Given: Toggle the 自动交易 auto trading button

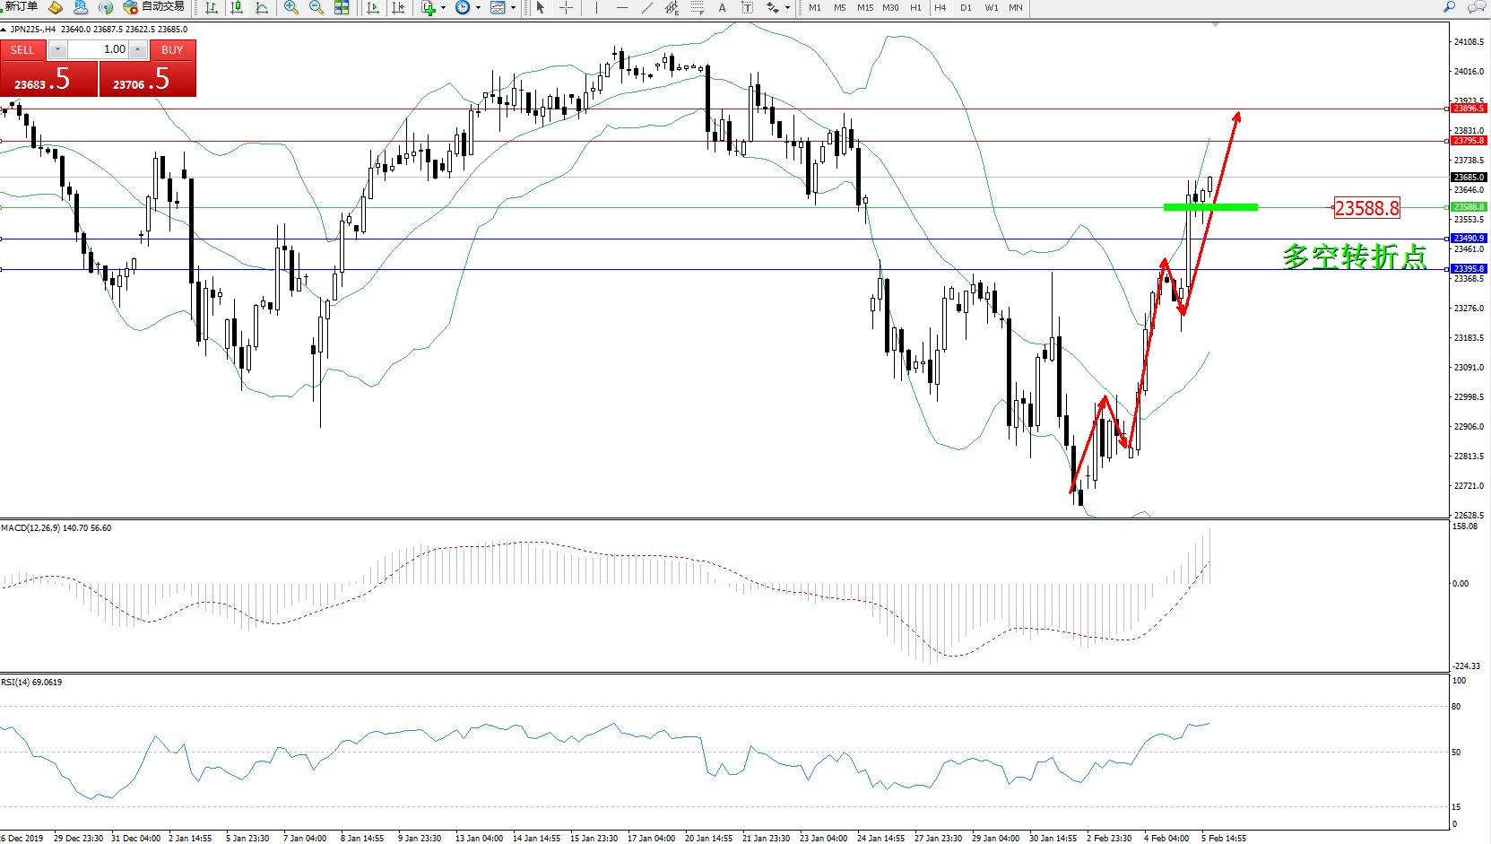Looking at the screenshot, I should [x=154, y=7].
